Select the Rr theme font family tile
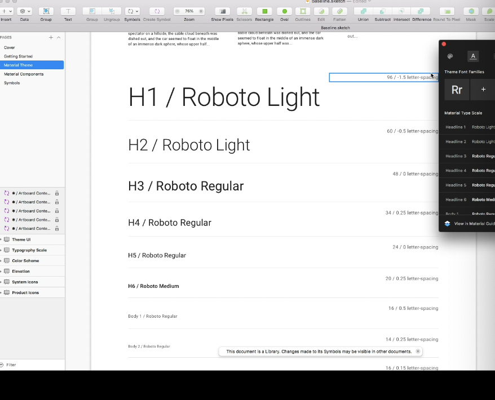The height and width of the screenshot is (400, 495). 457,90
